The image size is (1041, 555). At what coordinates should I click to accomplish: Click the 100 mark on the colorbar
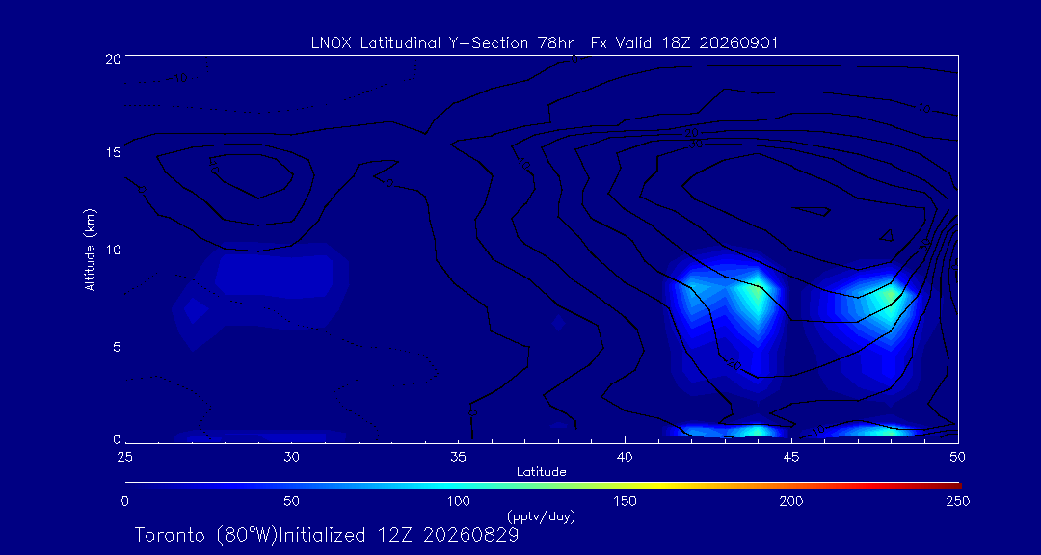[458, 501]
